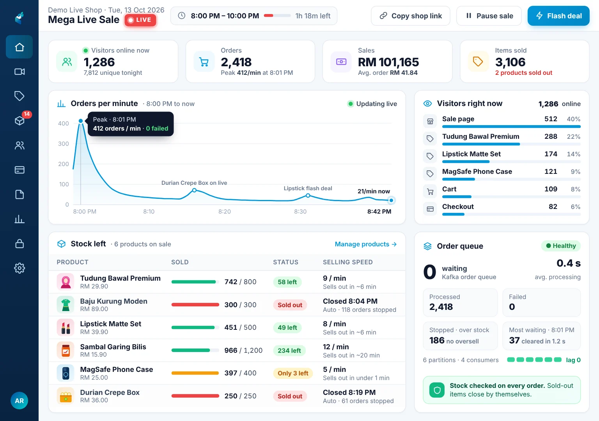599x421 pixels.
Task: Open the Home dashboard sidebar icon
Action: coord(19,47)
